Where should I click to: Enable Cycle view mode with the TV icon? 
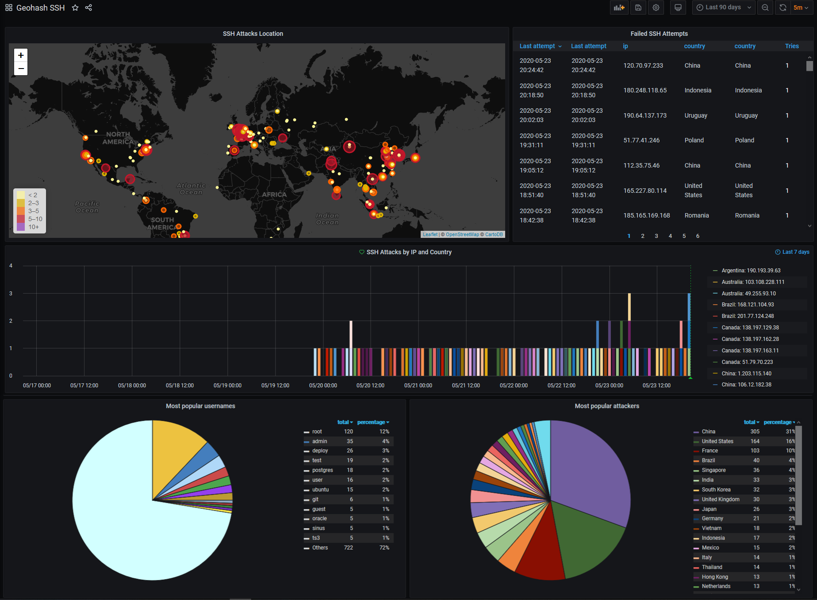click(x=678, y=8)
